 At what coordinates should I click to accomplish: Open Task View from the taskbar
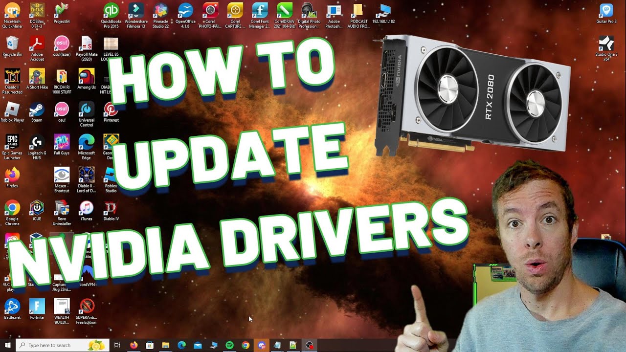click(x=117, y=345)
